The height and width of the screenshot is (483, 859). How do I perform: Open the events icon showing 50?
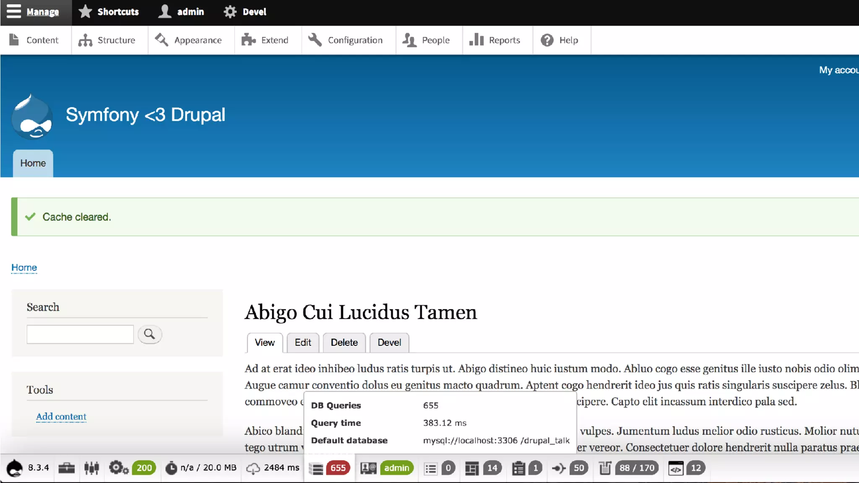[559, 468]
